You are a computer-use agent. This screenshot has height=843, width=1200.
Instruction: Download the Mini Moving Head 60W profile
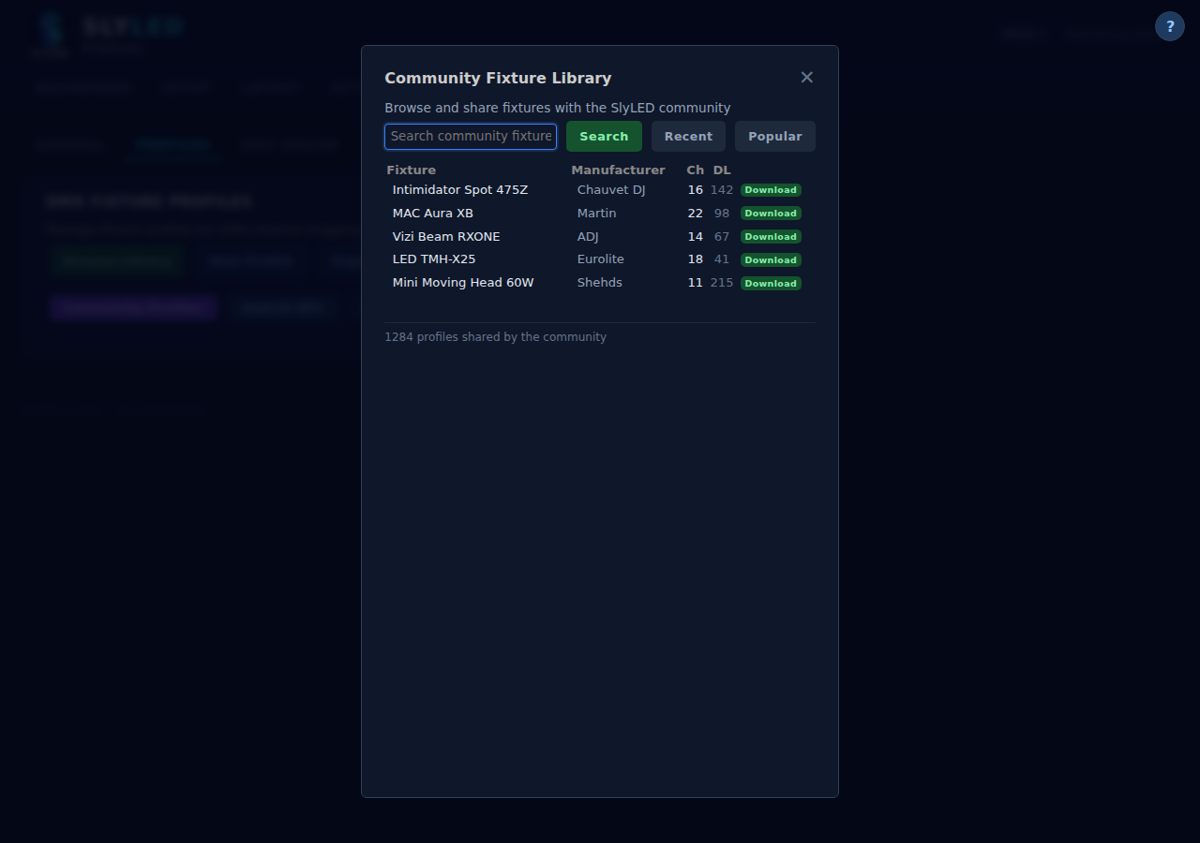pyautogui.click(x=771, y=284)
